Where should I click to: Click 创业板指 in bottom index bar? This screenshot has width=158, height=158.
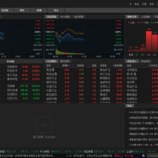pos(88,151)
